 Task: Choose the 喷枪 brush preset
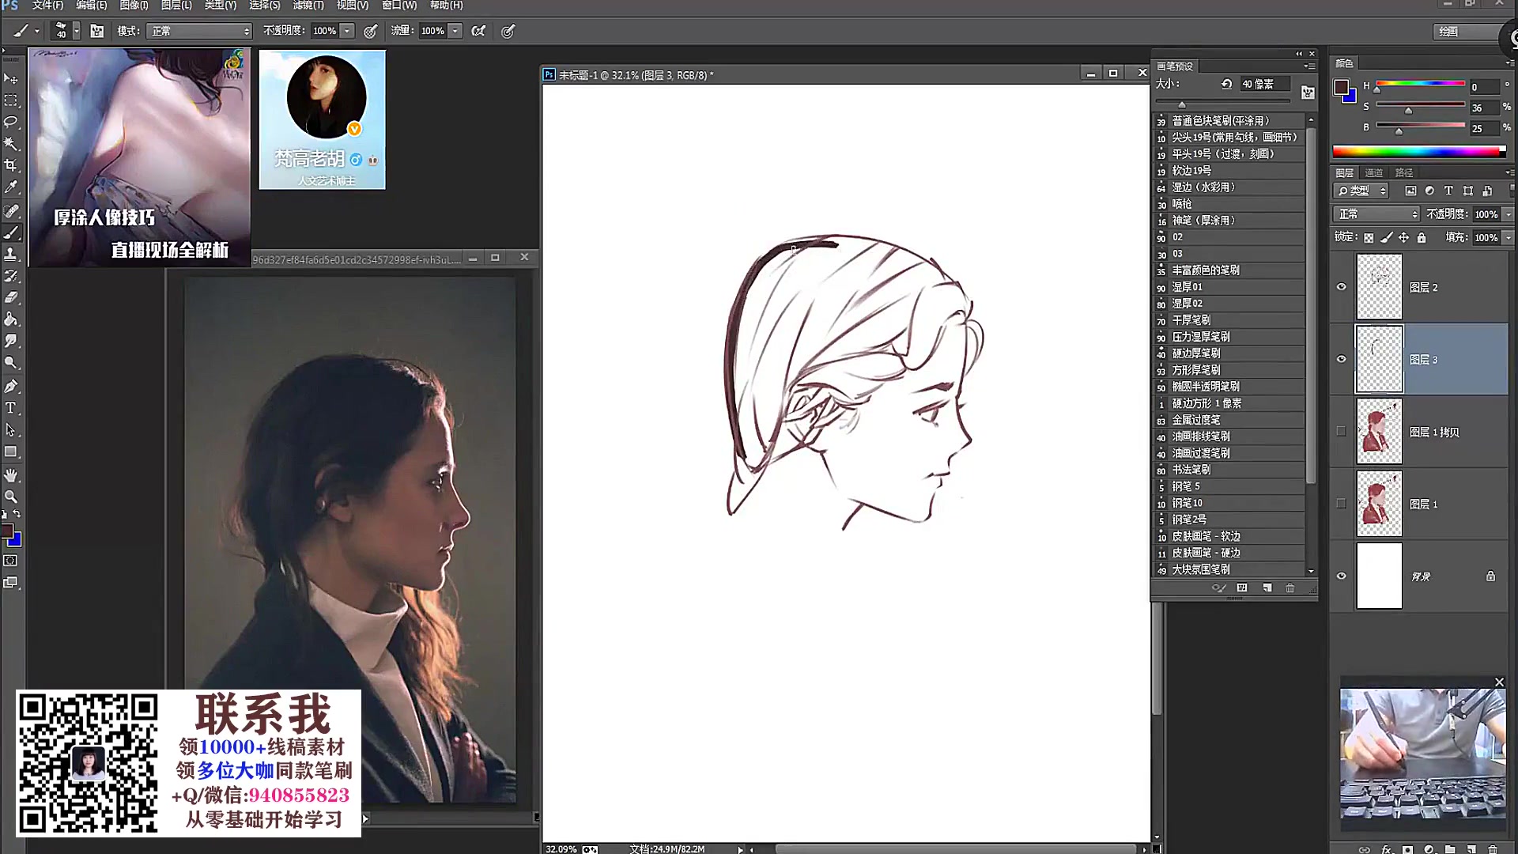click(x=1181, y=204)
